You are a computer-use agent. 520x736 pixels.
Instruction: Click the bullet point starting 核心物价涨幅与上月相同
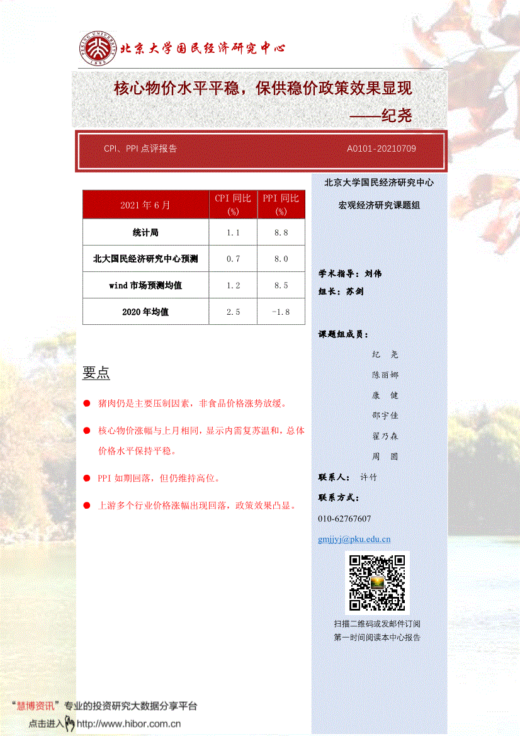pyautogui.click(x=201, y=440)
